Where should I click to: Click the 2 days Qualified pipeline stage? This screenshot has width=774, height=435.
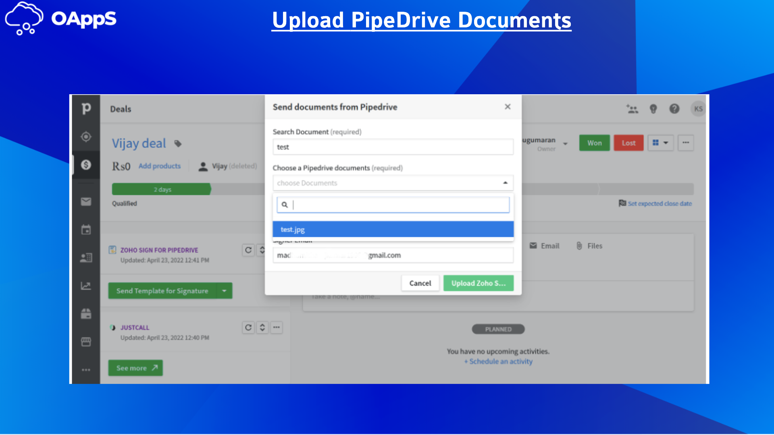click(x=162, y=189)
